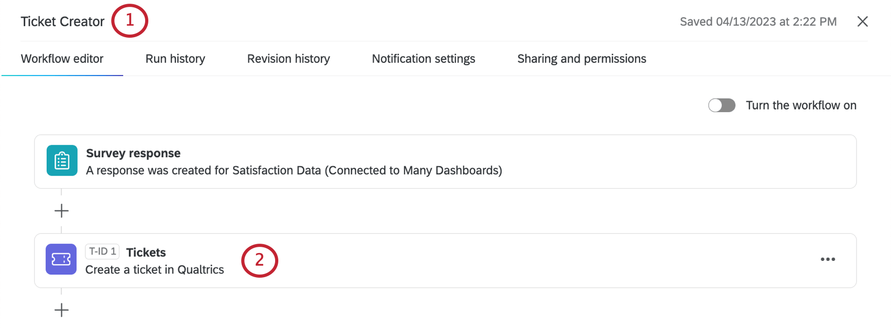The width and height of the screenshot is (891, 328).
Task: Open Notification settings
Action: tap(423, 59)
